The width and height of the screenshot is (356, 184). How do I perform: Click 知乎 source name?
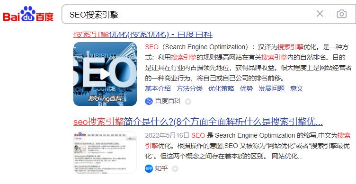pos(161,168)
